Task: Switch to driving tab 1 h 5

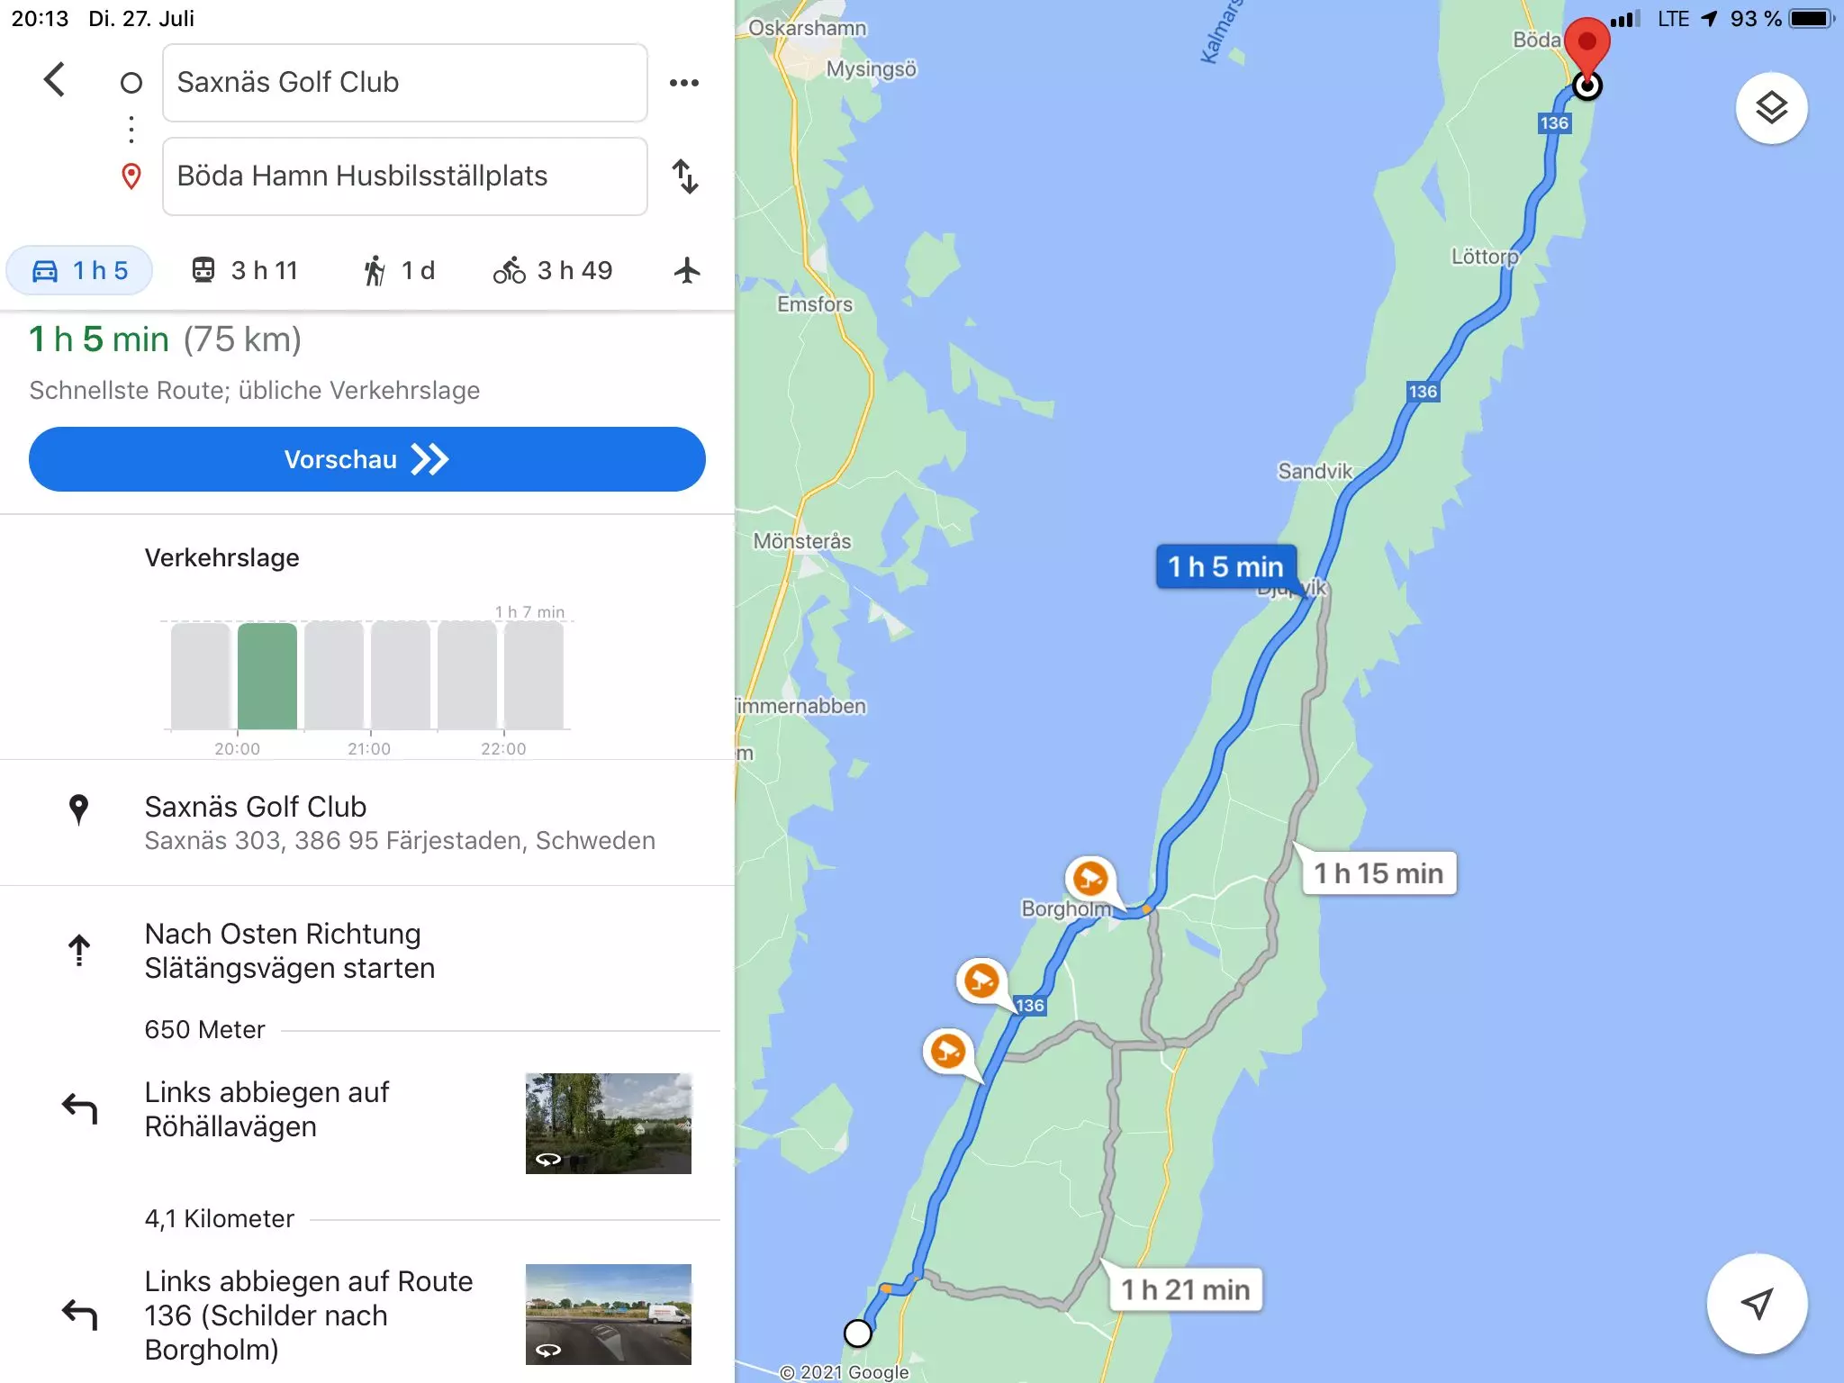Action: click(x=79, y=270)
